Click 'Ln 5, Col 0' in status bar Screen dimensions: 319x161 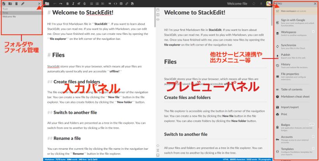[x=93, y=159]
